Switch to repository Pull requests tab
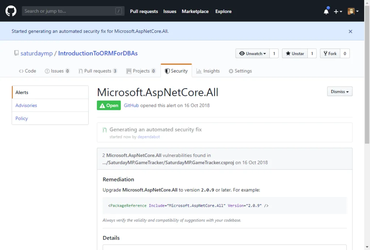The height and width of the screenshot is (250, 370). (98, 71)
